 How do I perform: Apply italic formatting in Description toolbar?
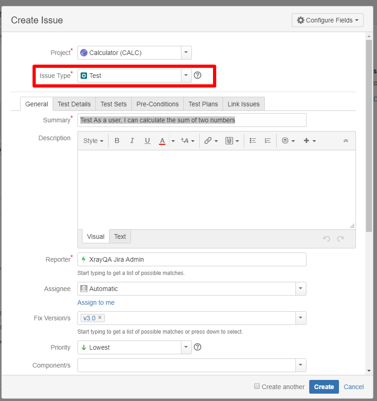click(x=132, y=141)
